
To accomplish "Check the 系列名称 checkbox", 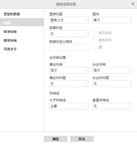I will coord(94,33).
